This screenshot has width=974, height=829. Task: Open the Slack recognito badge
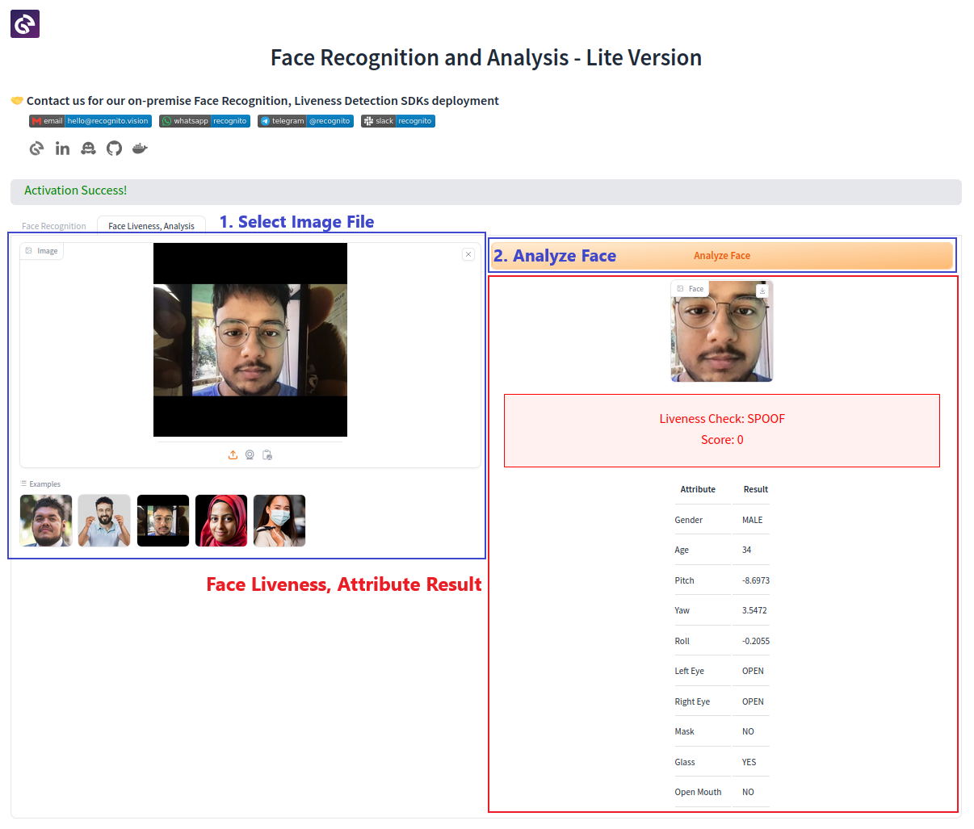point(398,121)
